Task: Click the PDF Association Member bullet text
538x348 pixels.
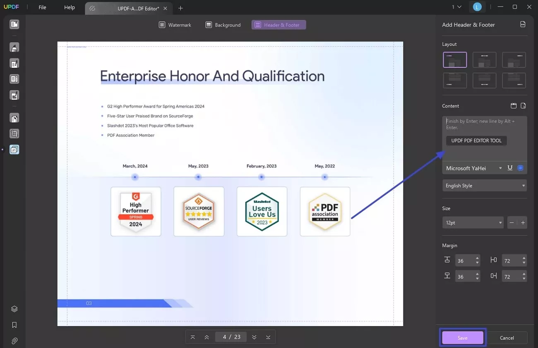Action: tap(131, 135)
